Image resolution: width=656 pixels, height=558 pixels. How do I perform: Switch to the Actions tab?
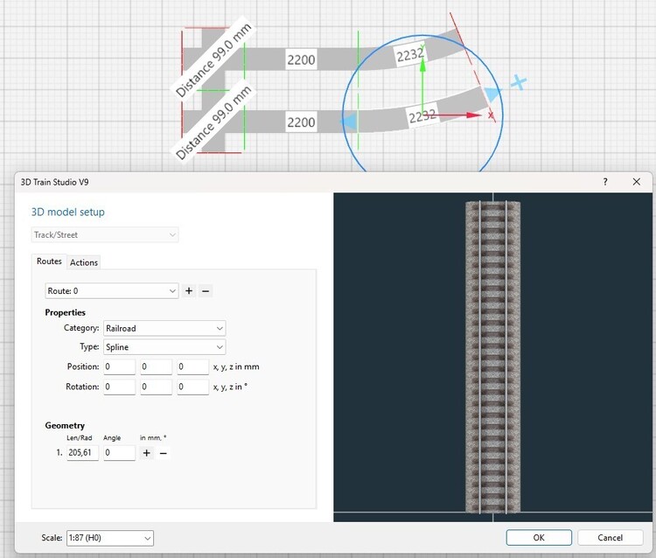pos(84,262)
